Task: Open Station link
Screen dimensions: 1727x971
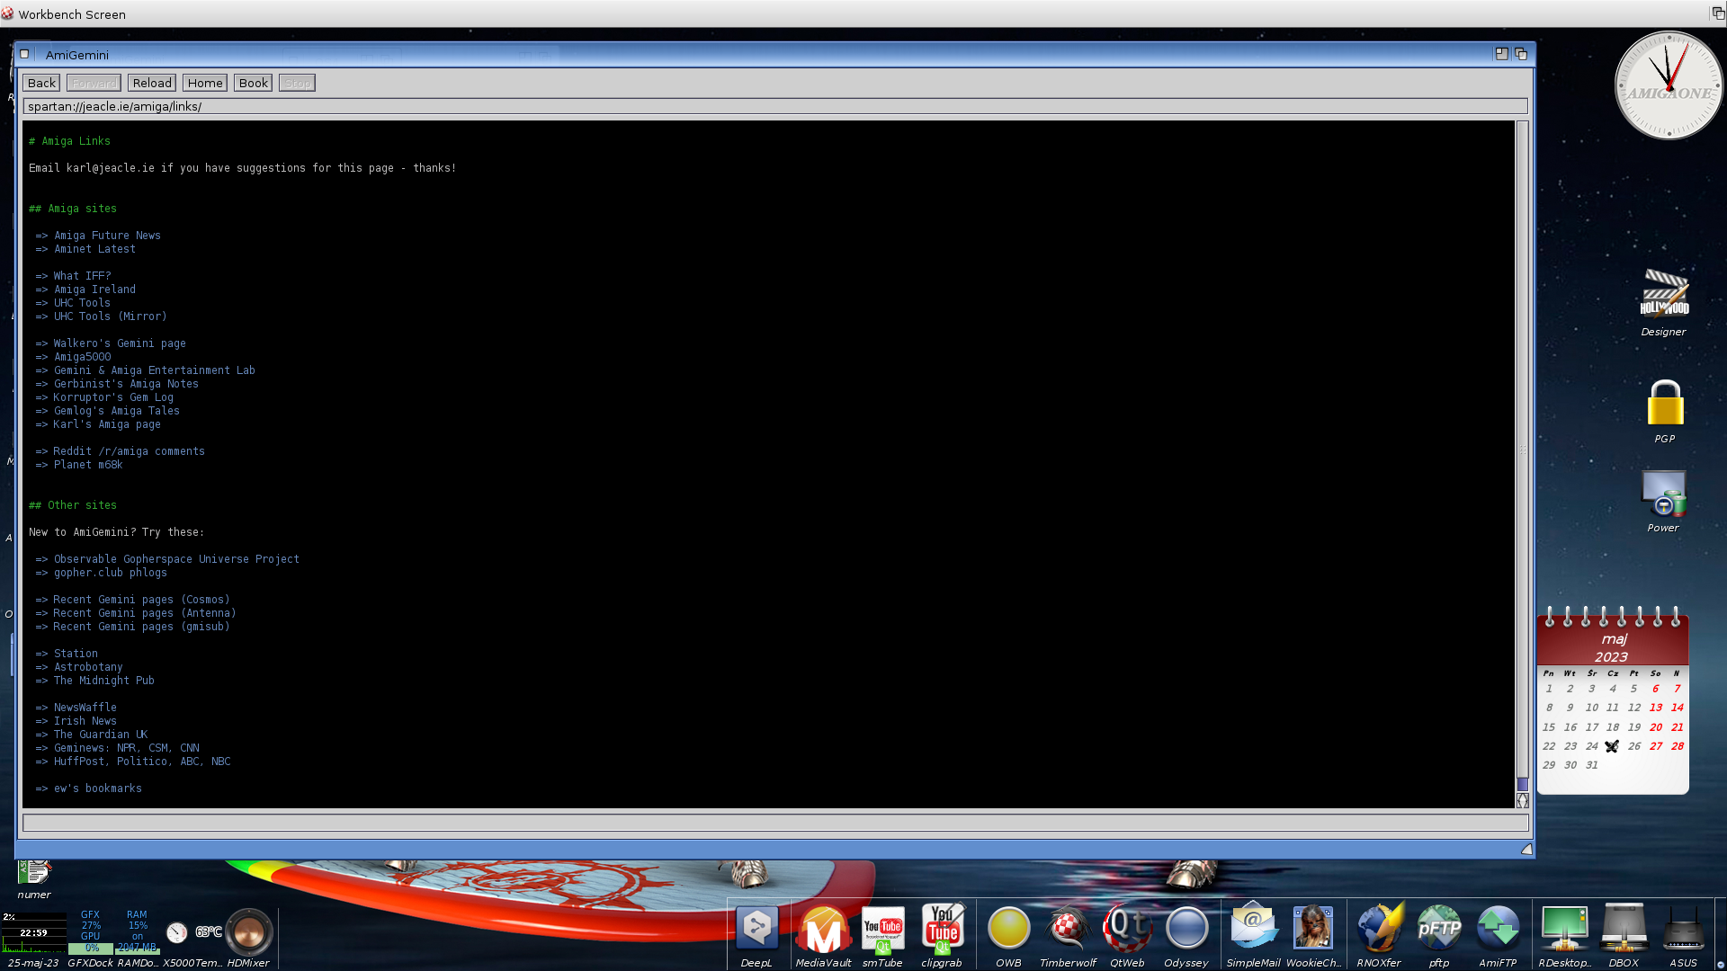Action: click(76, 654)
